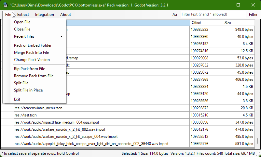
Task: Click offset cell 109929008
Action: click(x=206, y=58)
